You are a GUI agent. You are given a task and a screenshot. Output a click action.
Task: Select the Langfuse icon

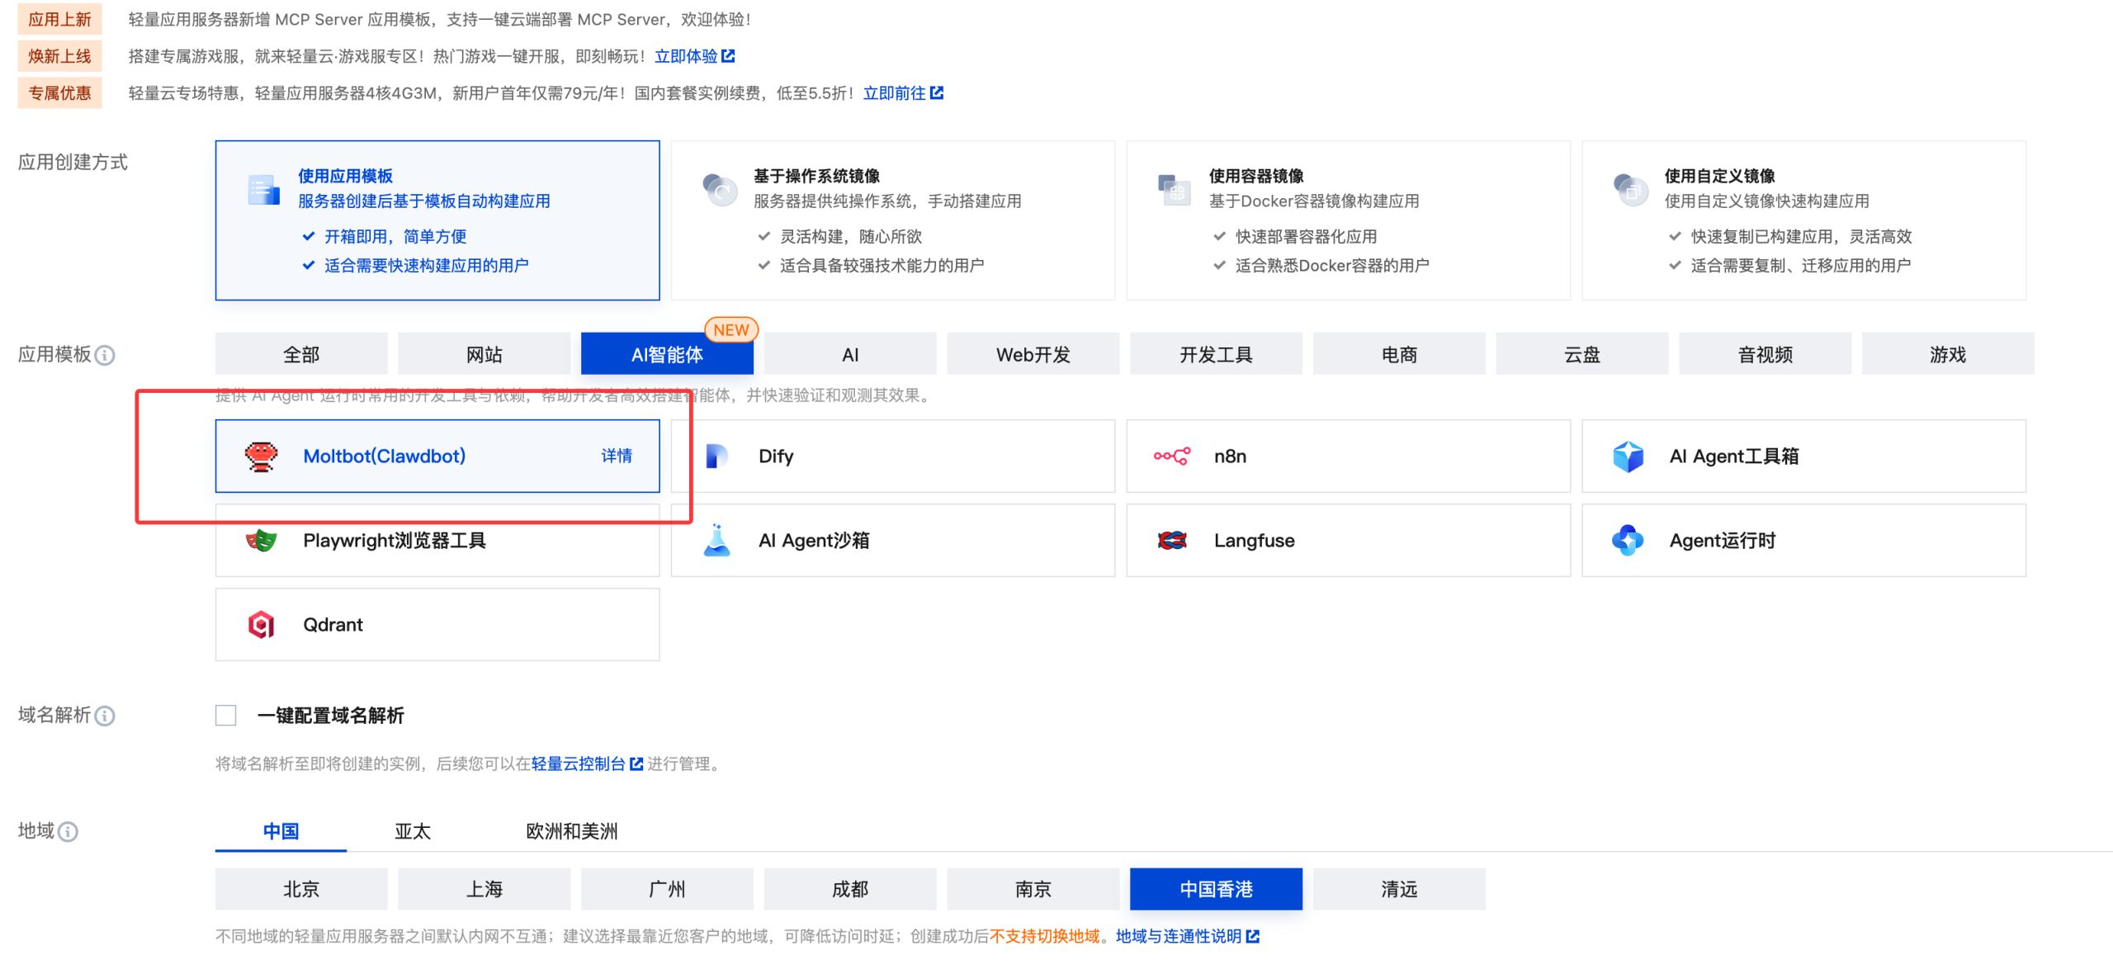coord(1171,541)
